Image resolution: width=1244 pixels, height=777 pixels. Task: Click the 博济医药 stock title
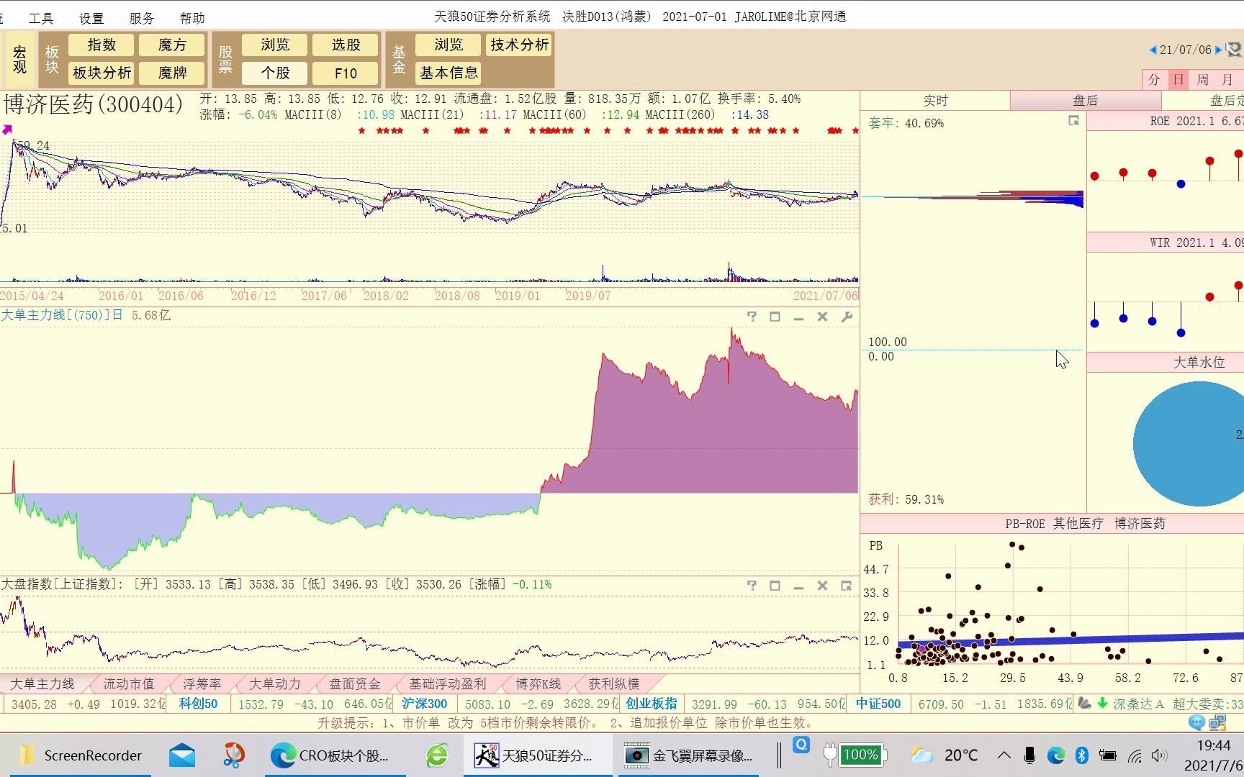tap(93, 105)
